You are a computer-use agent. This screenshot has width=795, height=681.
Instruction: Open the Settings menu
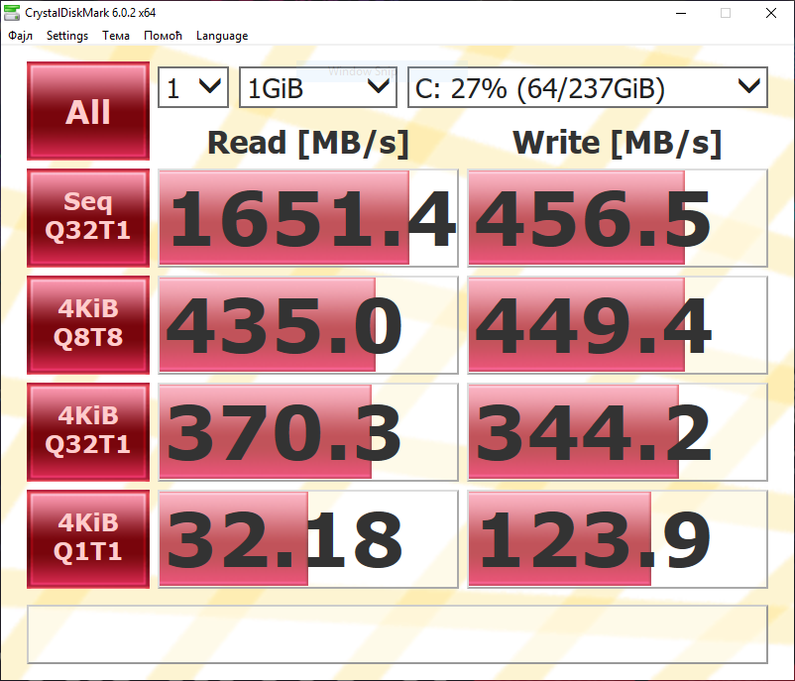(x=67, y=36)
